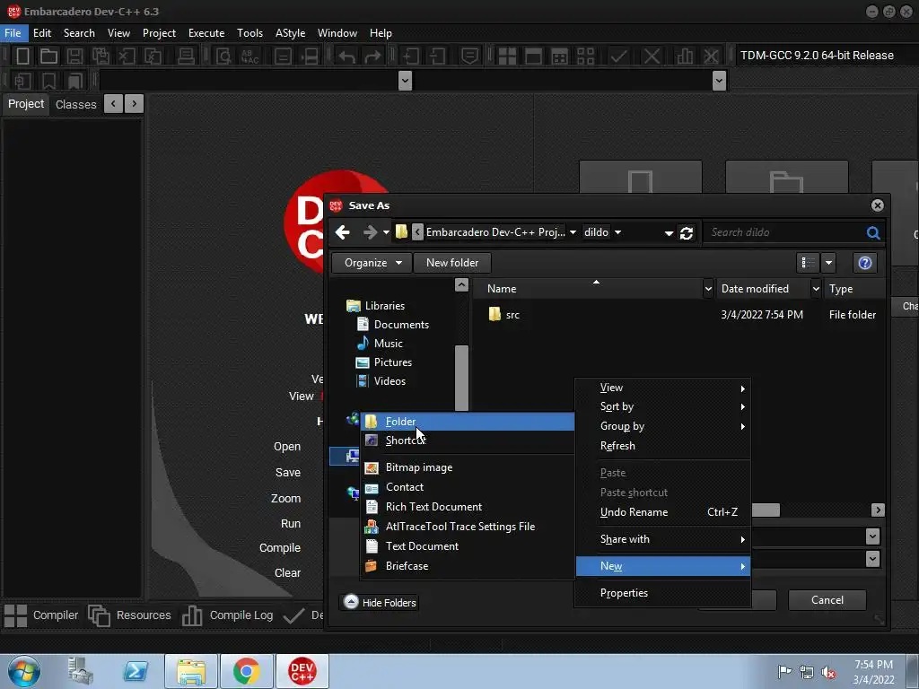
Task: Expand the first class browser combo box
Action: click(405, 80)
